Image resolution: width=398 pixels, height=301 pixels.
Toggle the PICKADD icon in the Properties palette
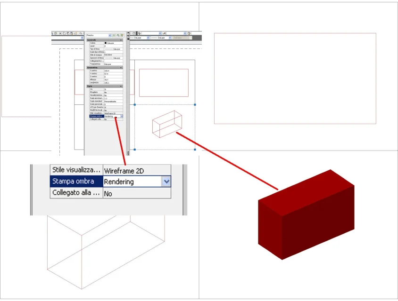(114, 35)
